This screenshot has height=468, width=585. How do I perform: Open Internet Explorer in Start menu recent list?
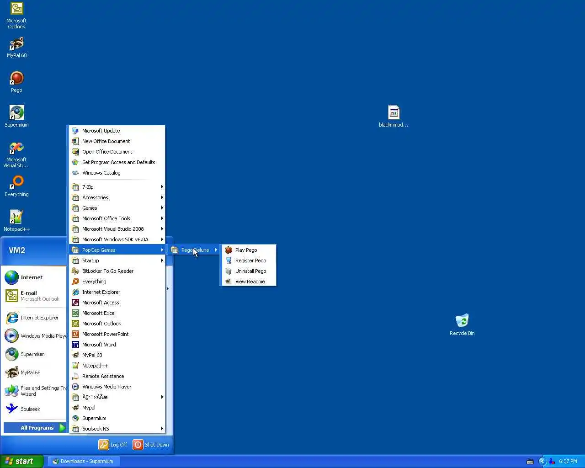35,318
